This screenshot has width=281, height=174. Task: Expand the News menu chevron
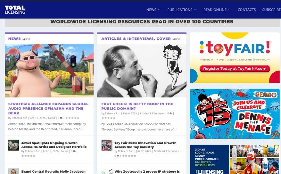159,10
